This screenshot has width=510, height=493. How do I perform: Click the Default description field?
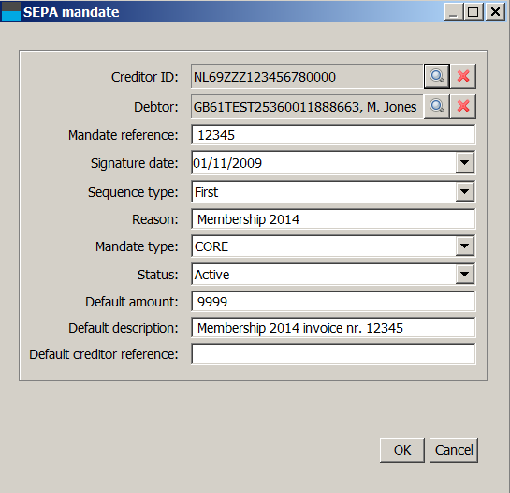coord(333,327)
